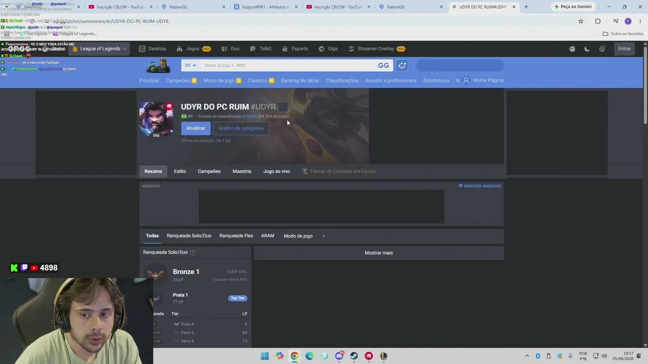
Task: Expand the Modo de jogo filter dropdown
Action: 304,236
